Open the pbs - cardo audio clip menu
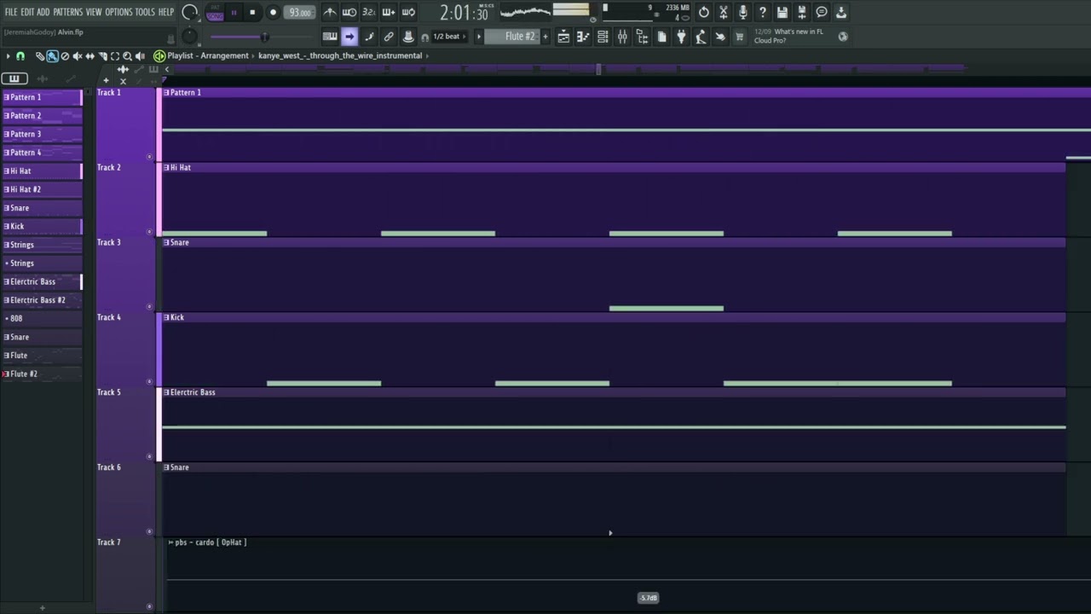The image size is (1091, 614). (170, 542)
